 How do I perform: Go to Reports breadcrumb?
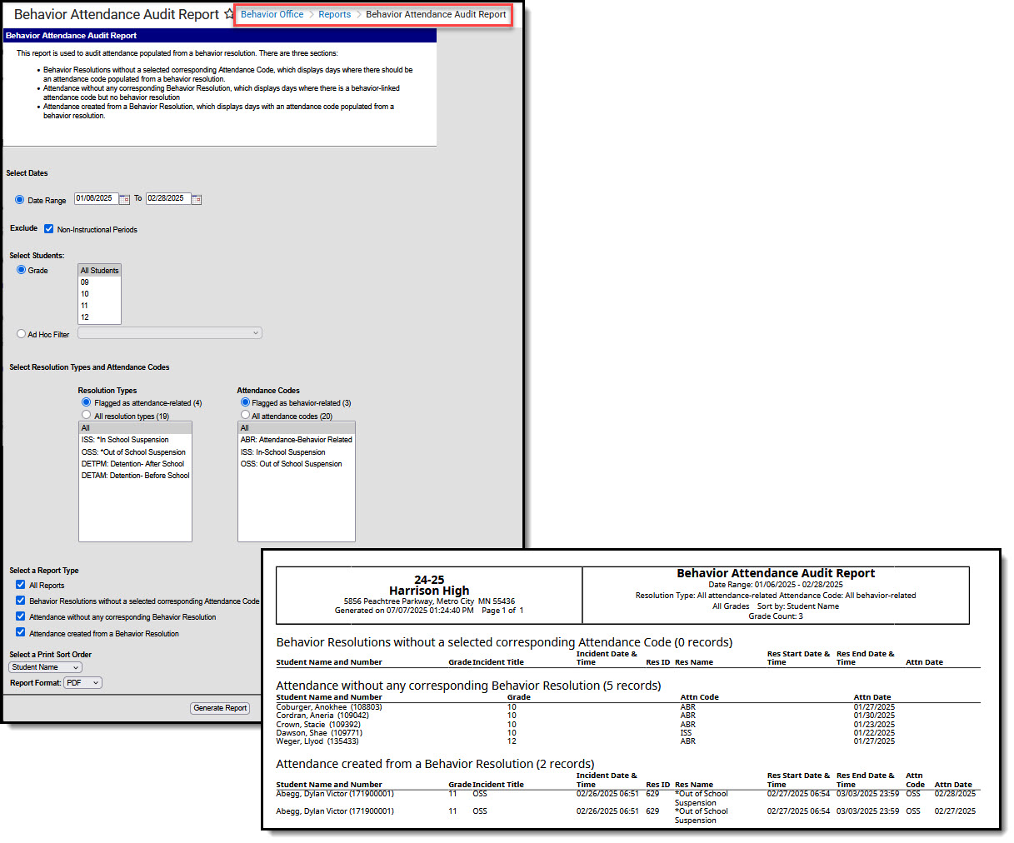tap(334, 14)
